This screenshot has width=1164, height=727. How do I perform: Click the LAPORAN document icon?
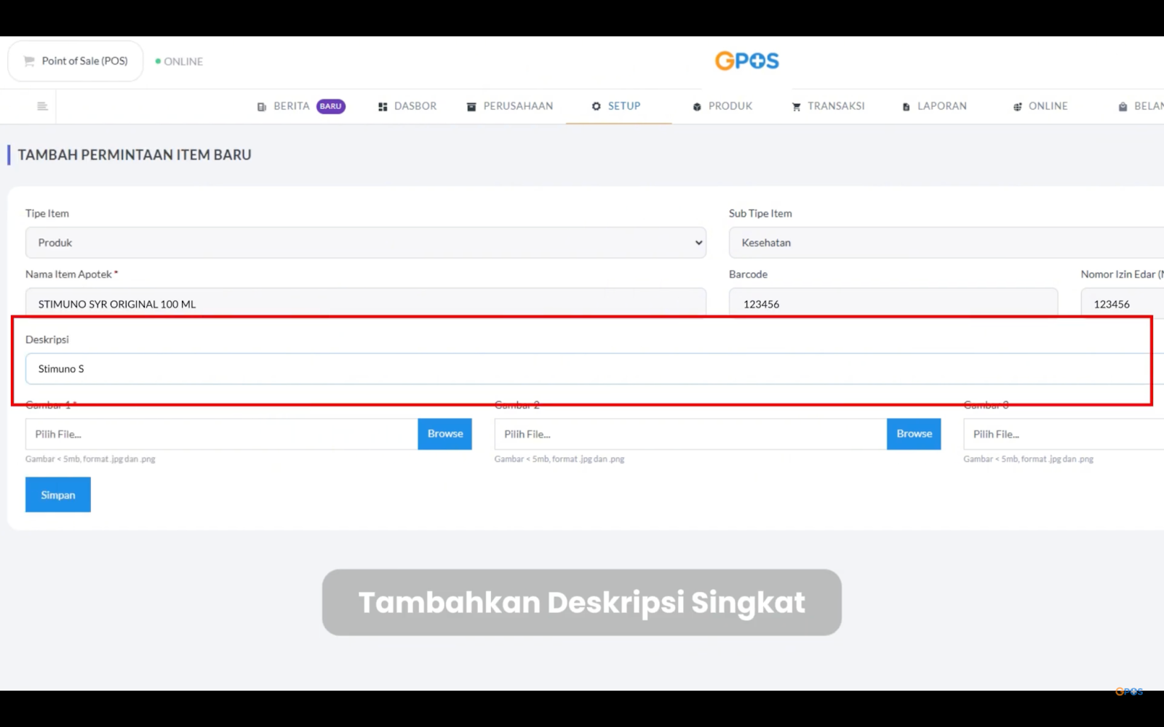906,107
